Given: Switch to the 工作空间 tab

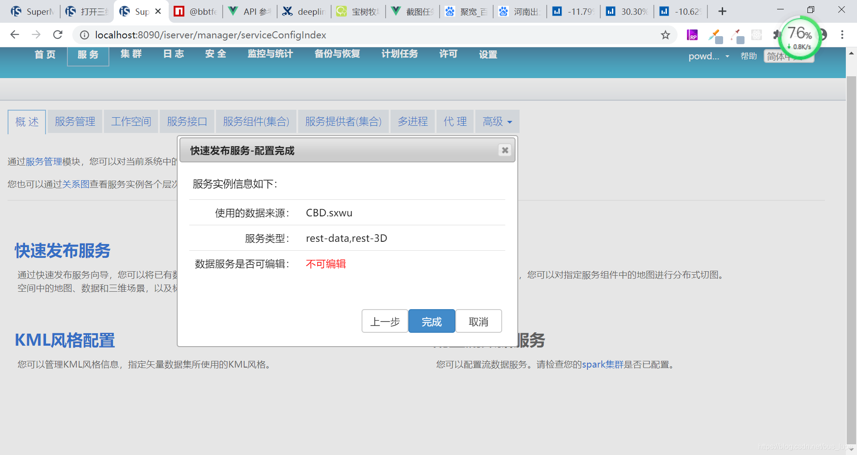Looking at the screenshot, I should 131,121.
